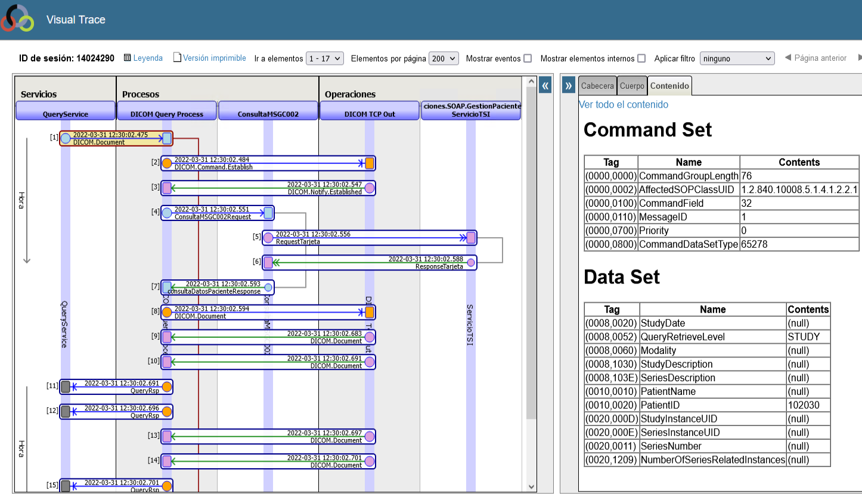The width and height of the screenshot is (862, 498).
Task: Click orange circle on DICOM.Command.Establish message
Action: pos(168,163)
